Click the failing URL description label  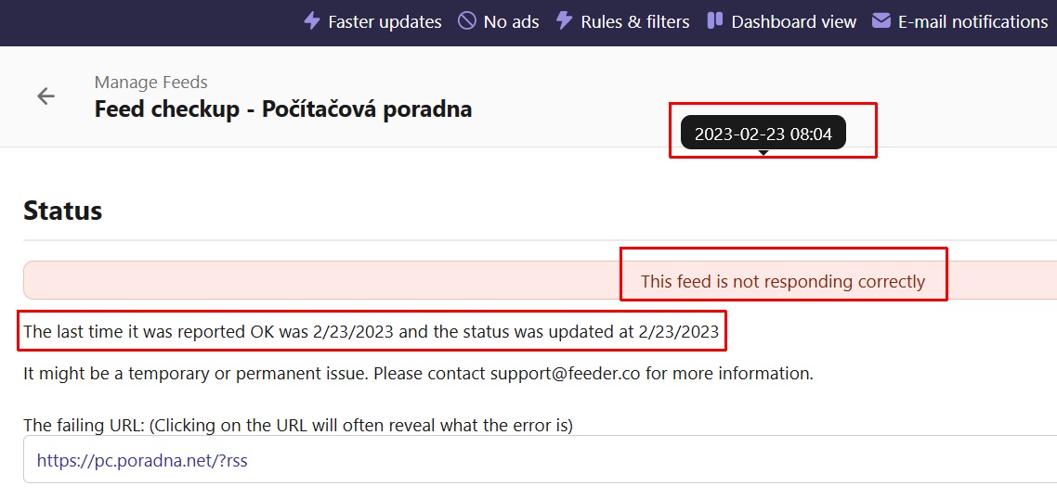click(297, 426)
